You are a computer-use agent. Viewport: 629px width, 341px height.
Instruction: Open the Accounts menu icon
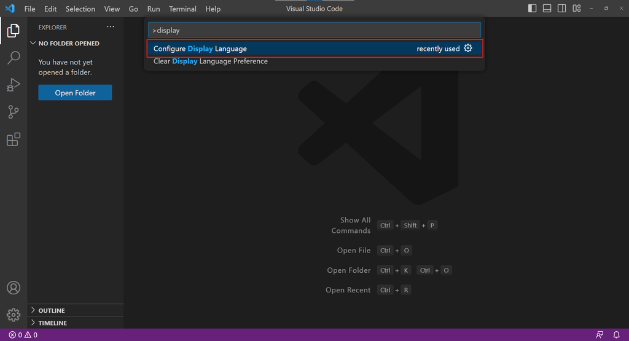14,288
